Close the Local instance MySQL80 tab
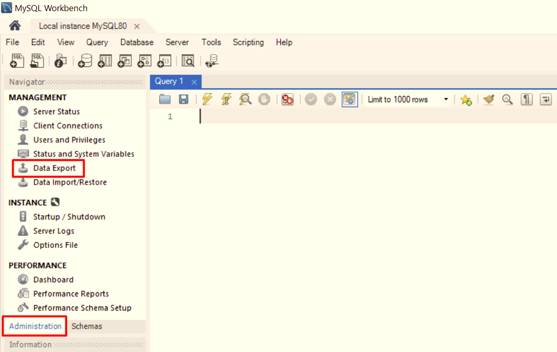The width and height of the screenshot is (557, 352). 137,26
